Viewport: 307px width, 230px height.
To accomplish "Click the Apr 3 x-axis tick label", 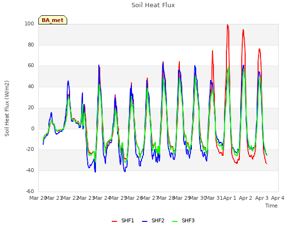I will coord(261,198).
